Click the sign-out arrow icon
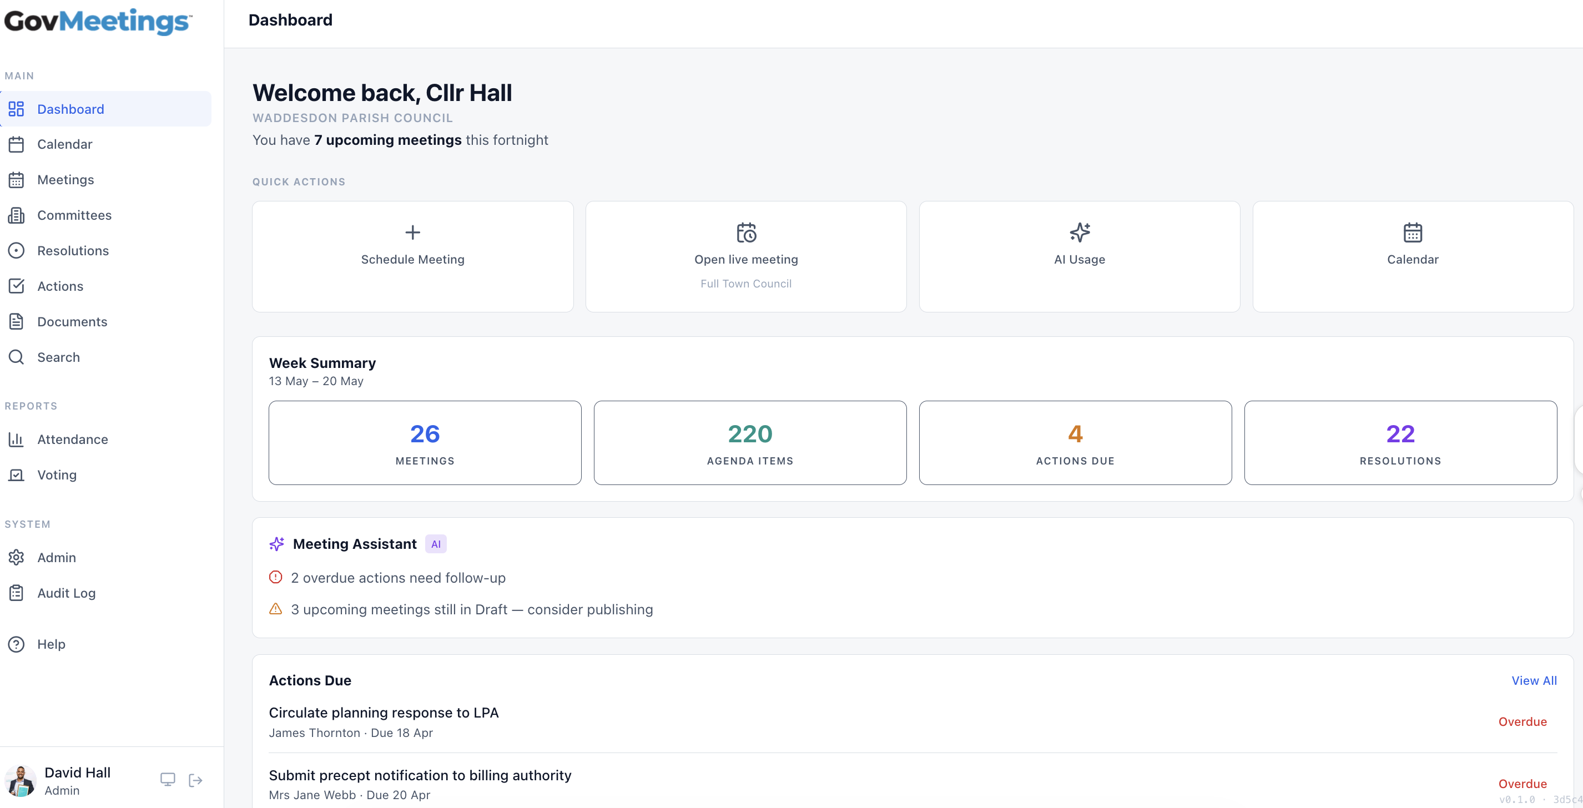Viewport: 1583px width, 808px height. [195, 780]
